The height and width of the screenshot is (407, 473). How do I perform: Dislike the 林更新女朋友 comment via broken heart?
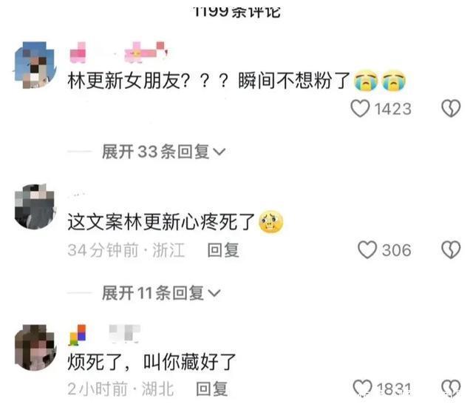(x=451, y=108)
